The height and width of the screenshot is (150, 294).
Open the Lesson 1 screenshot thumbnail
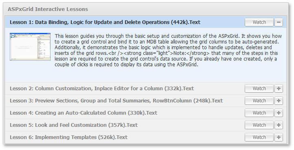30,47
